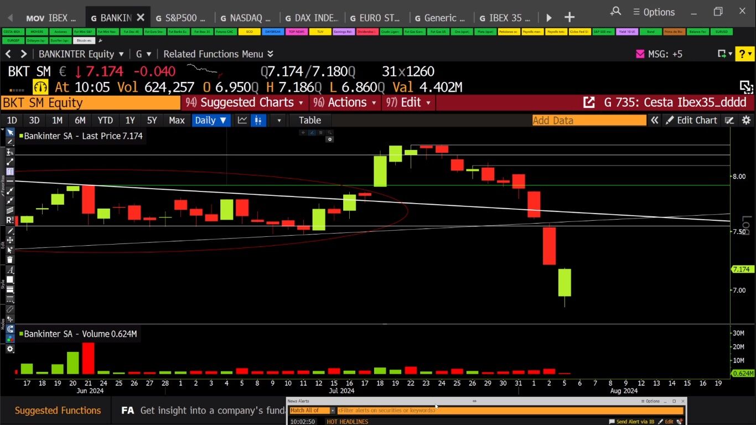The width and height of the screenshot is (756, 425).
Task: Add a new tab with plus
Action: (569, 18)
